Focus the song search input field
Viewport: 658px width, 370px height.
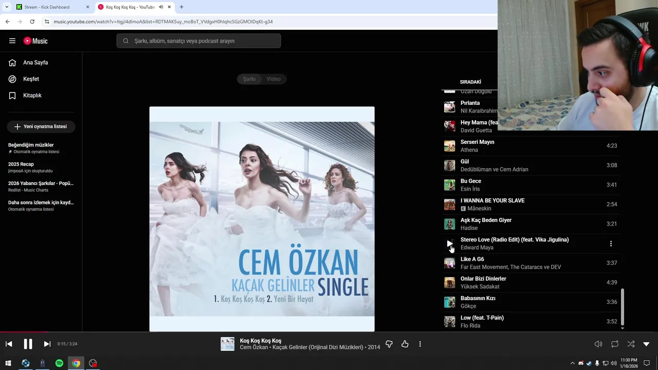pos(198,41)
